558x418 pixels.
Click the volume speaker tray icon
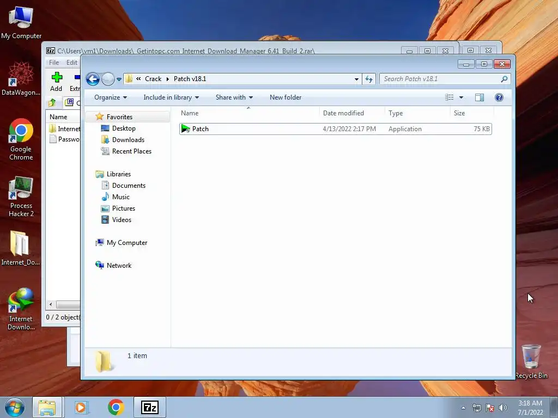pos(502,408)
